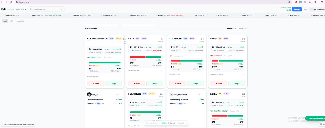The height and width of the screenshot is (128, 325).
Task: Open the Leaderboard tab
Action: [x=21, y=21]
